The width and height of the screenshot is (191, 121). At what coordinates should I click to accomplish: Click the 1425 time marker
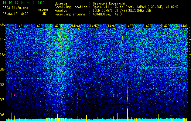pos(93,26)
